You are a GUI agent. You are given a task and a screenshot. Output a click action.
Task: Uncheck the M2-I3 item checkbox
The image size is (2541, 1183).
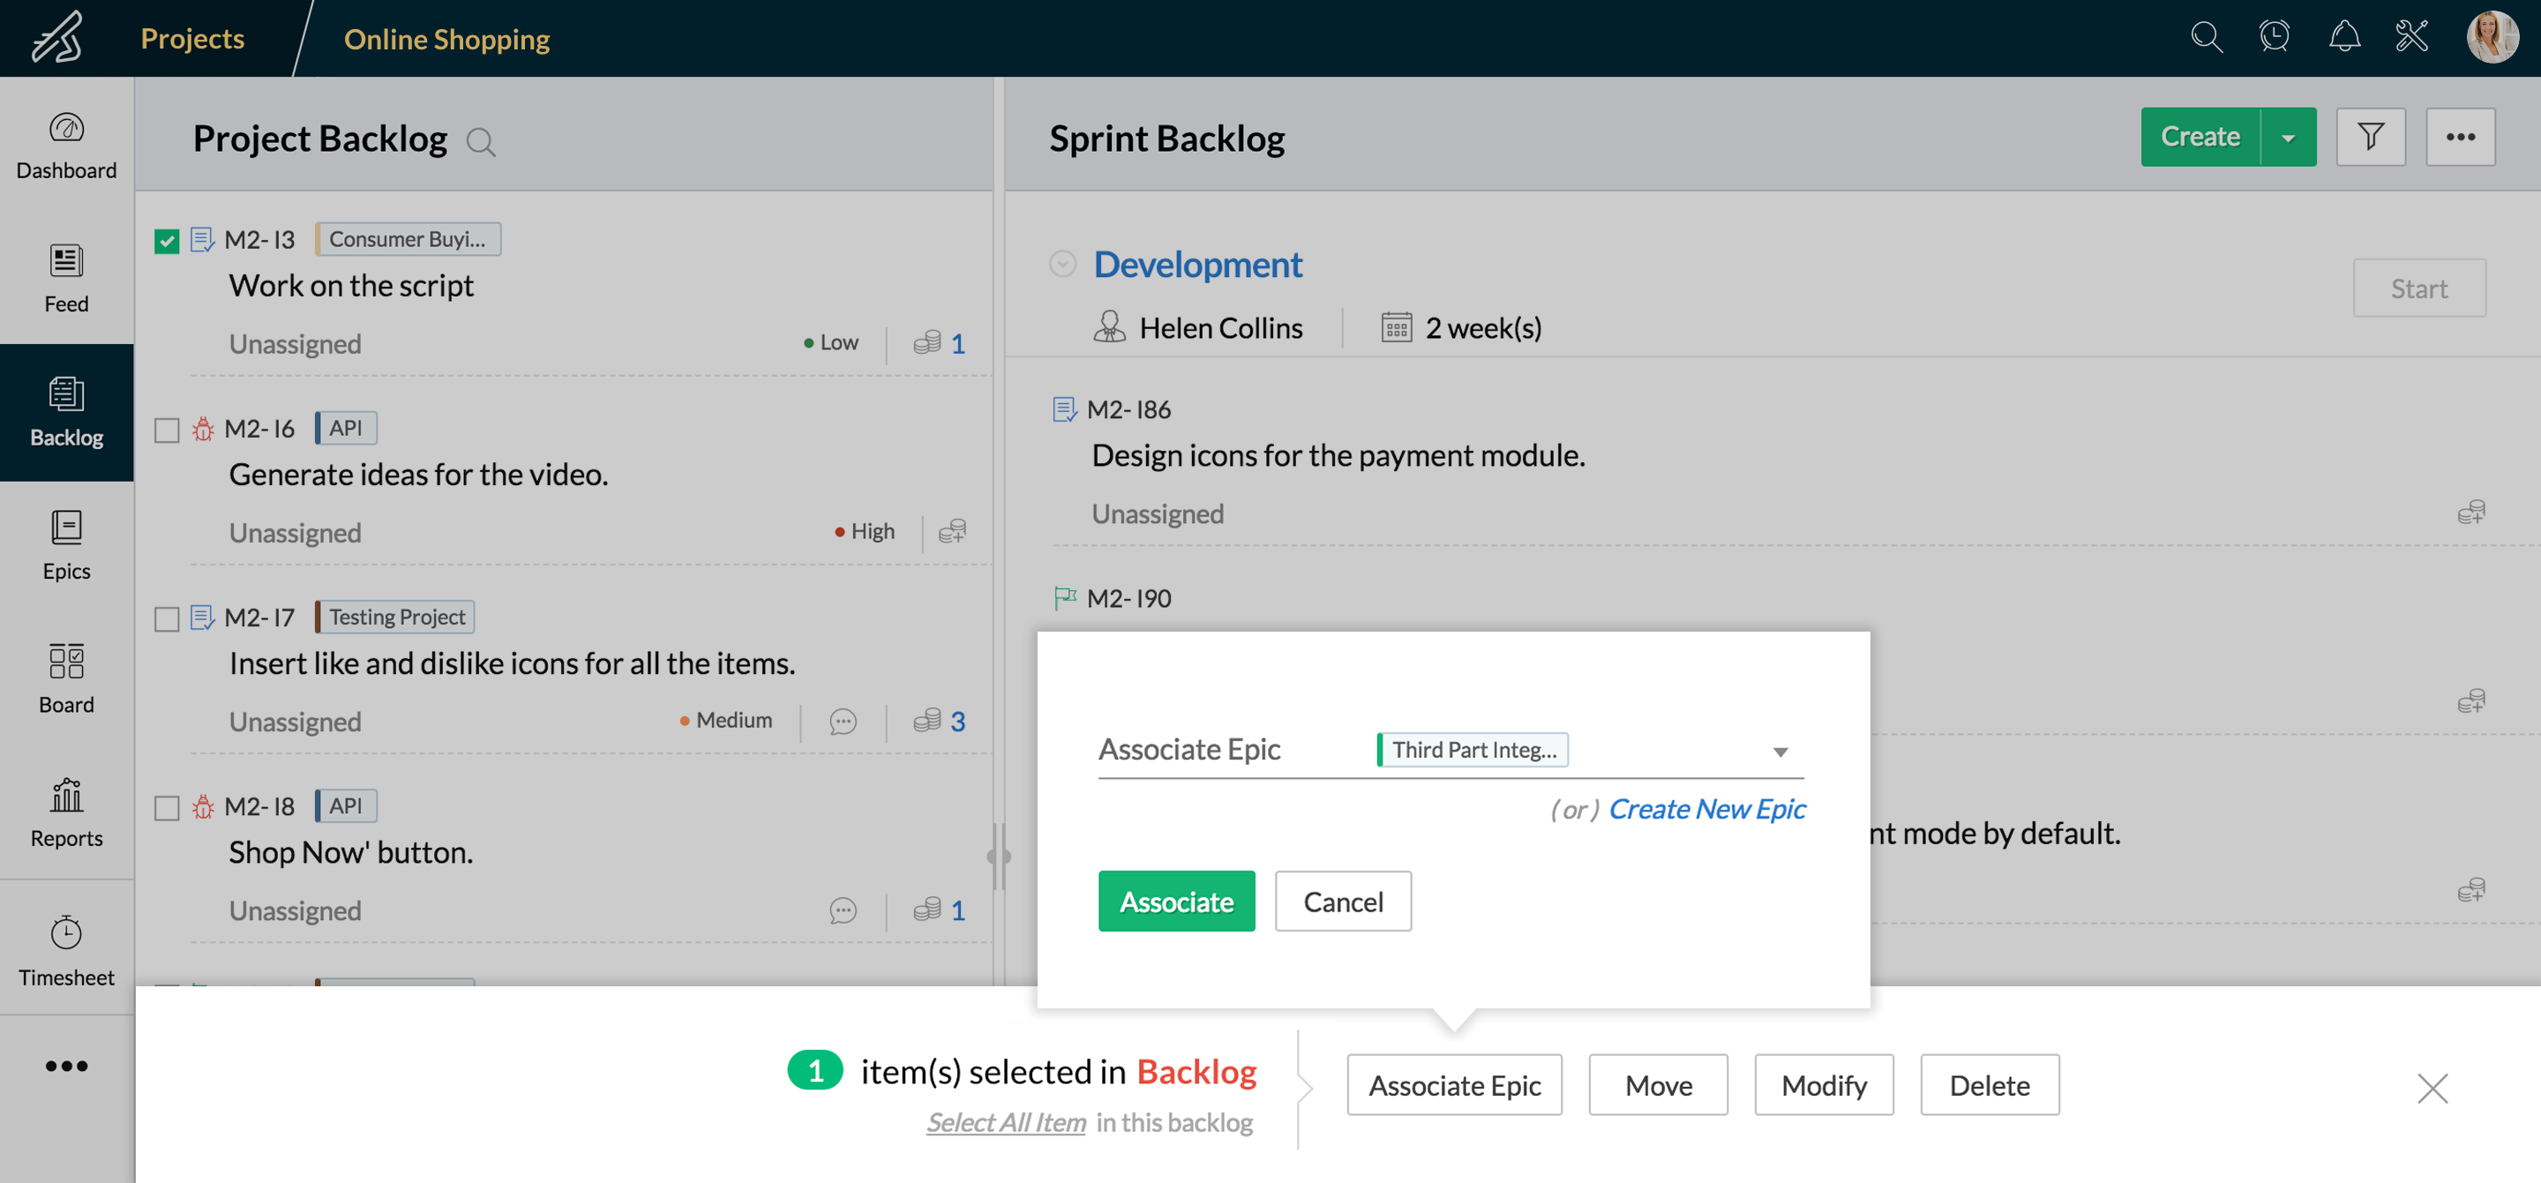tap(167, 241)
